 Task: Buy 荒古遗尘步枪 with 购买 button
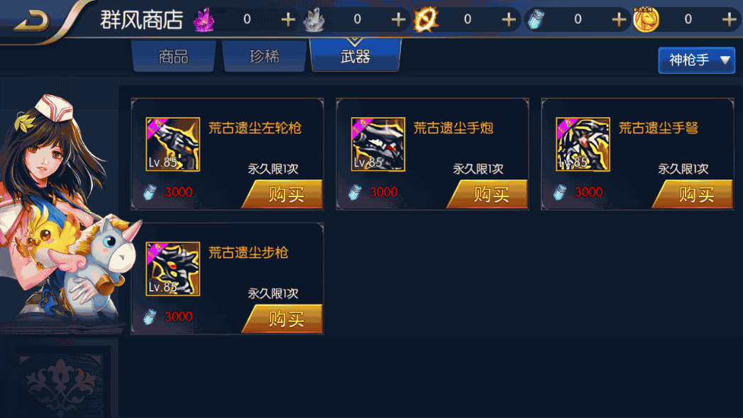click(283, 319)
